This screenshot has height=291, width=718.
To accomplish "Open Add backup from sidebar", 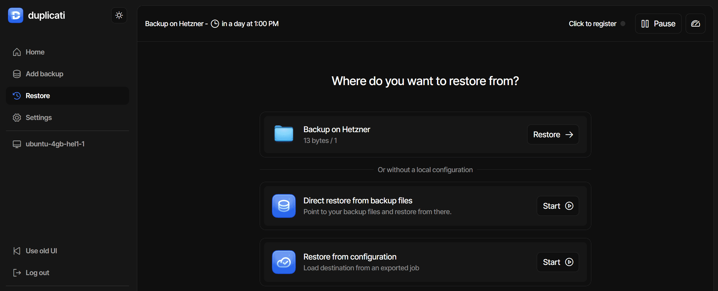I will [67, 74].
